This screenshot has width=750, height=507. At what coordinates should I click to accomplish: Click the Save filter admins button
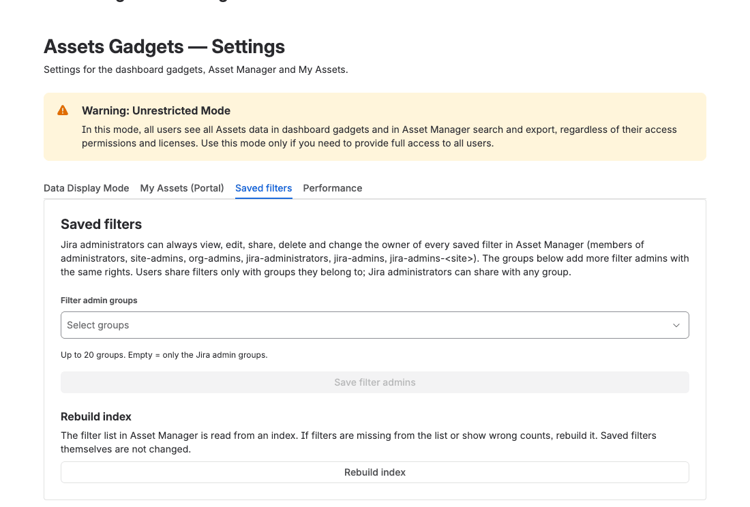[x=374, y=382]
